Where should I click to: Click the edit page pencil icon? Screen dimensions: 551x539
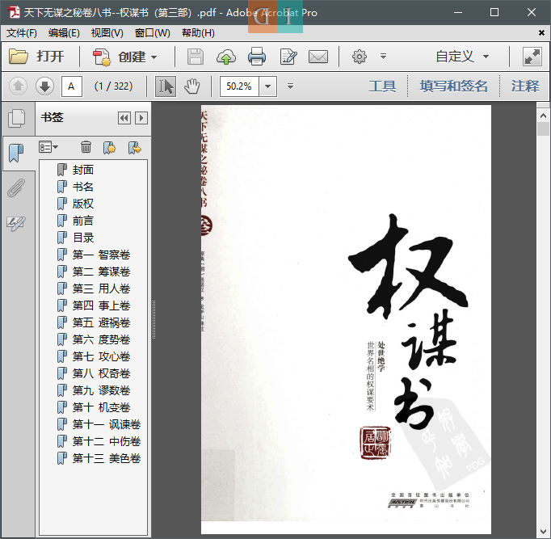click(x=288, y=57)
